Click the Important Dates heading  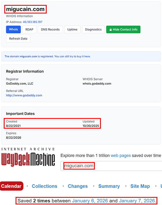pyautogui.click(x=20, y=114)
